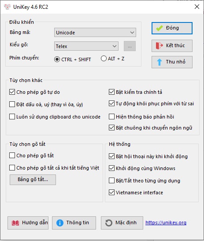Enable Cho phép gõ tắt checkbox
The width and height of the screenshot is (204, 241).
click(12, 156)
